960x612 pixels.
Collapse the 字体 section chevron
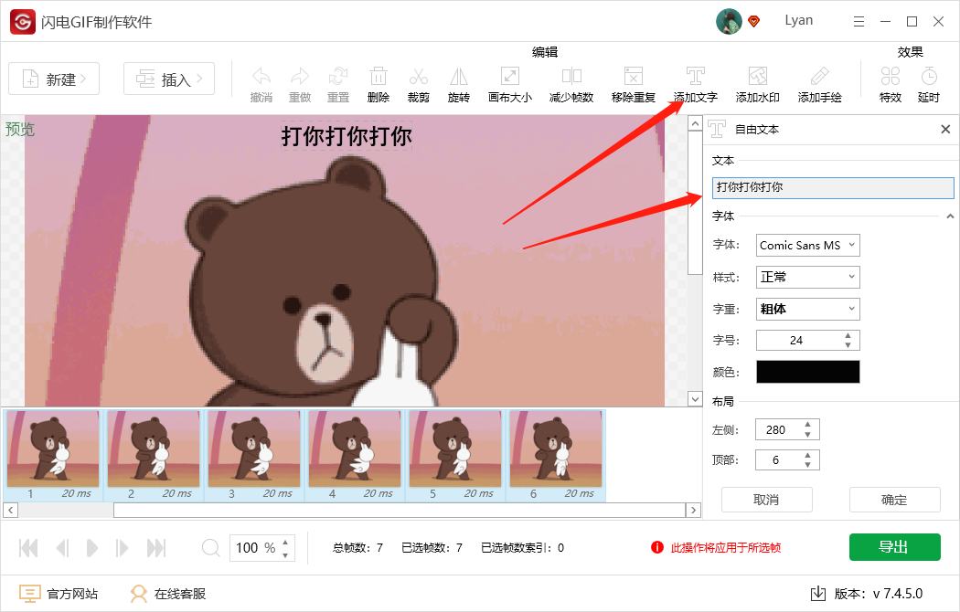coord(950,216)
